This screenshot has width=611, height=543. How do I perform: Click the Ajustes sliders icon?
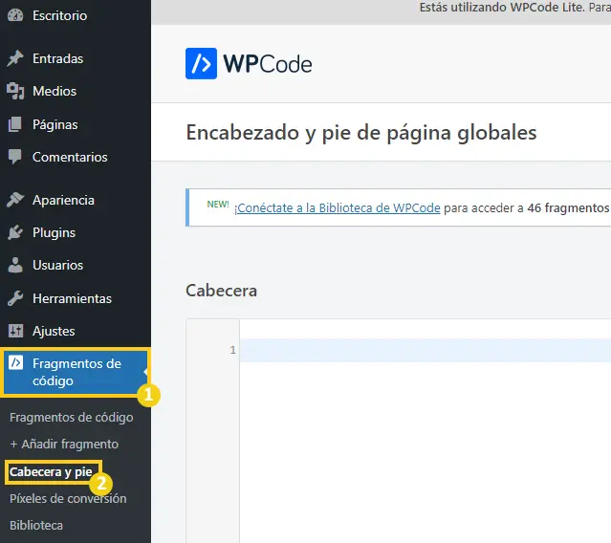[x=15, y=331]
